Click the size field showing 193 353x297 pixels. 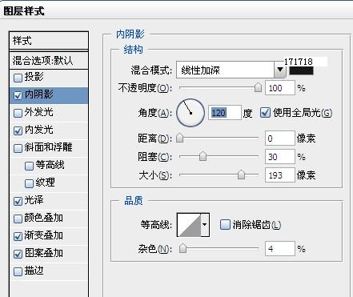click(x=280, y=175)
